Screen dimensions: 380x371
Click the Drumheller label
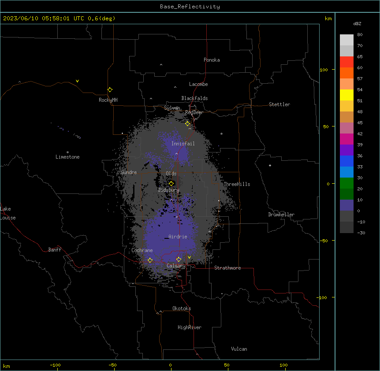pyautogui.click(x=281, y=215)
